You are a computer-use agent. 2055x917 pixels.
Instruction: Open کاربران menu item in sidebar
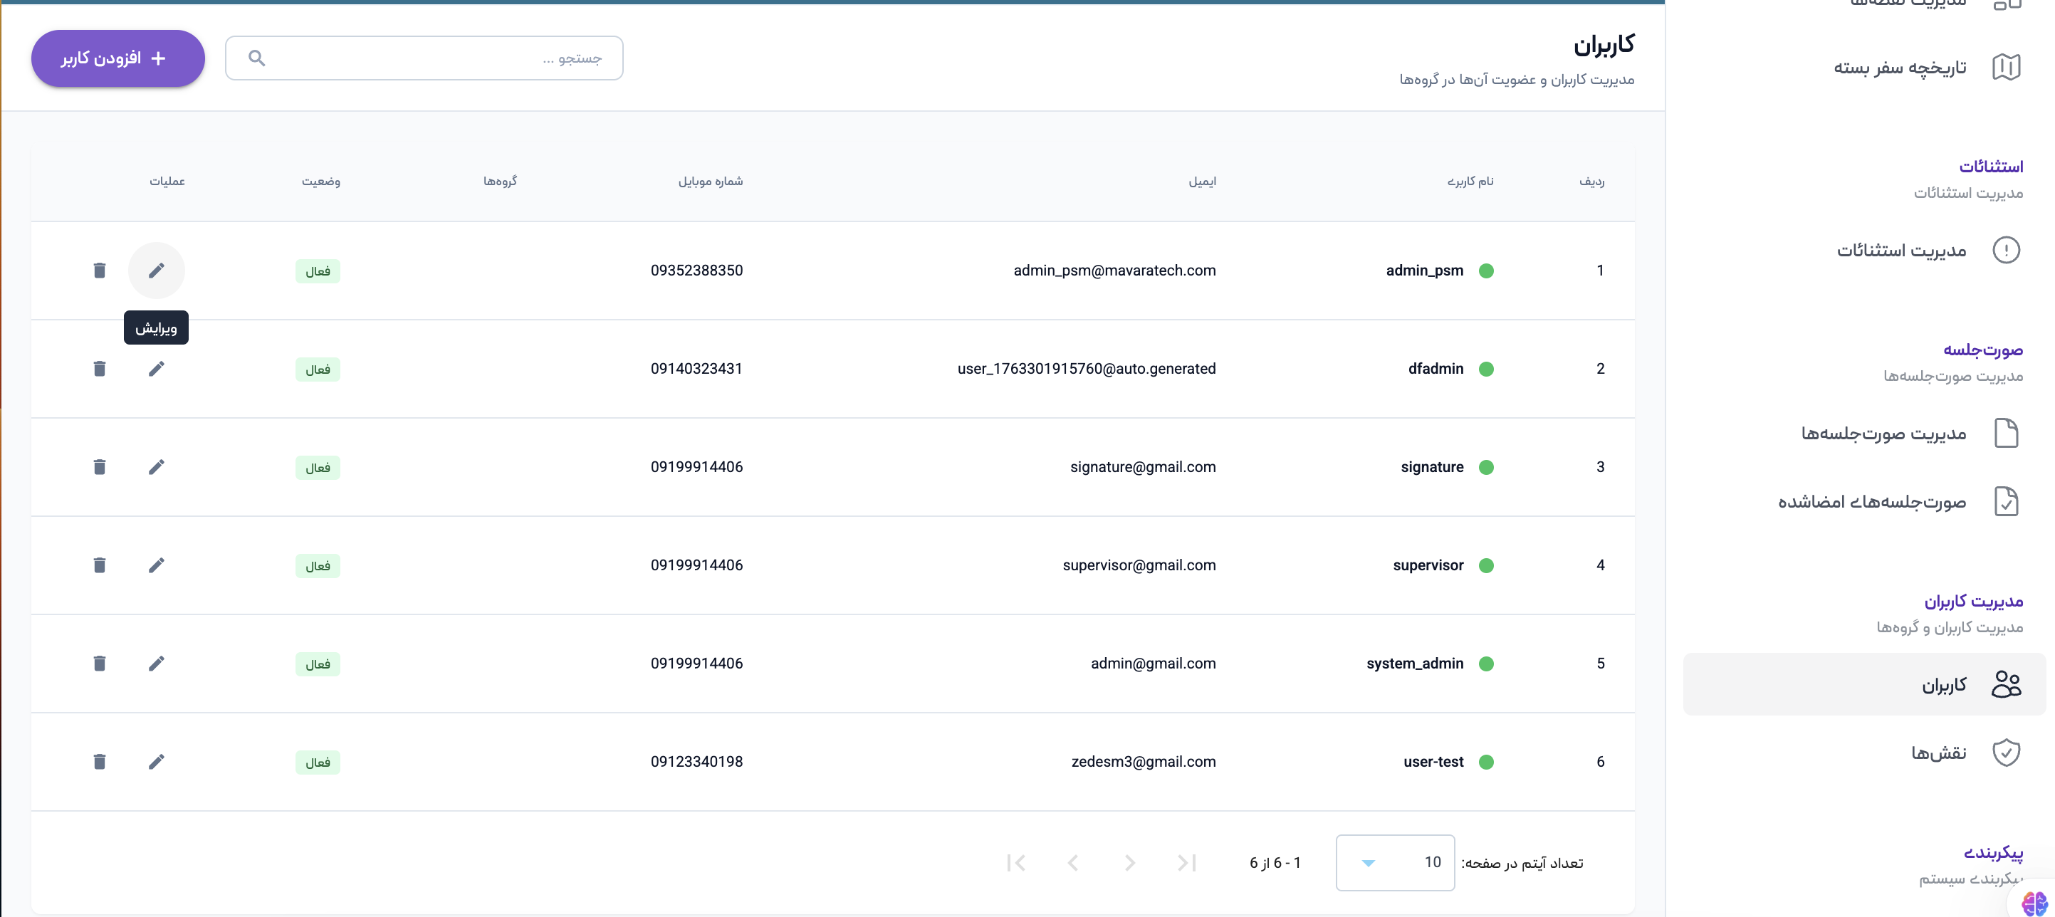[x=1943, y=685]
